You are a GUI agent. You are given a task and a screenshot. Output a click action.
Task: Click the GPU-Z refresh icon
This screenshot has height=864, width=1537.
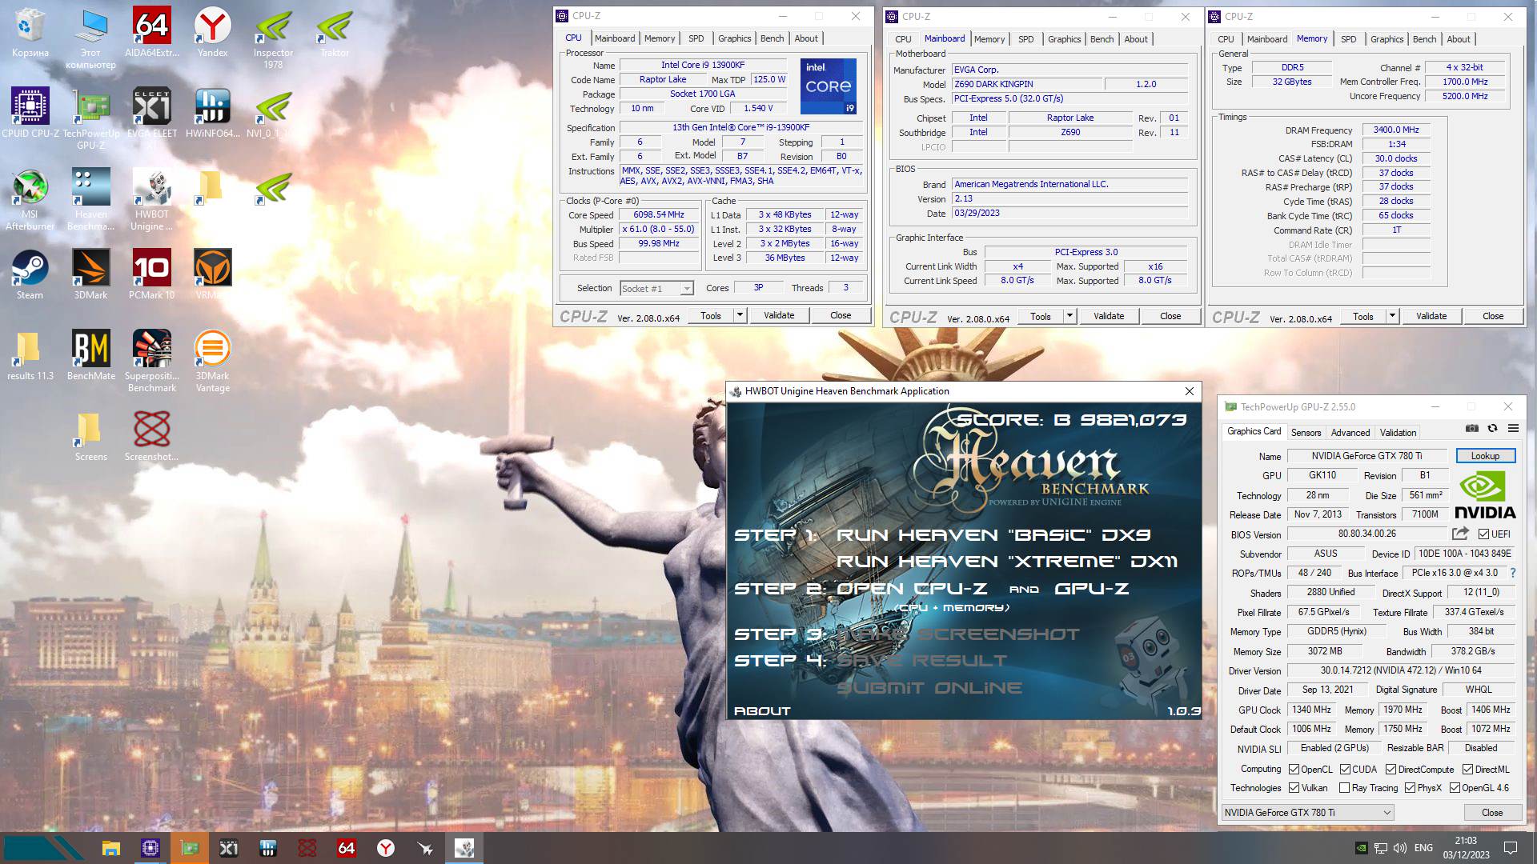pyautogui.click(x=1492, y=429)
